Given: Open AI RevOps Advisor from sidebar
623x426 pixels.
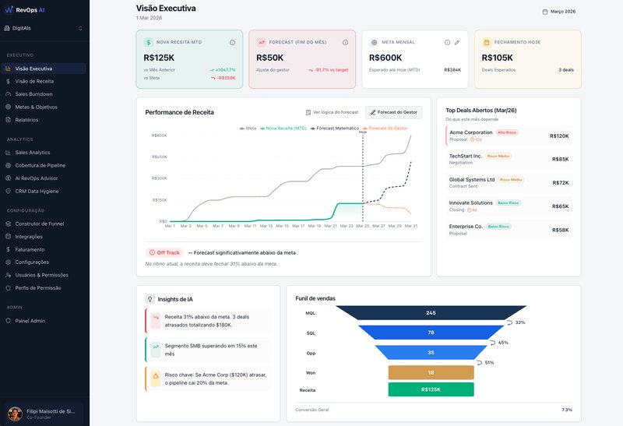Looking at the screenshot, I should [37, 178].
